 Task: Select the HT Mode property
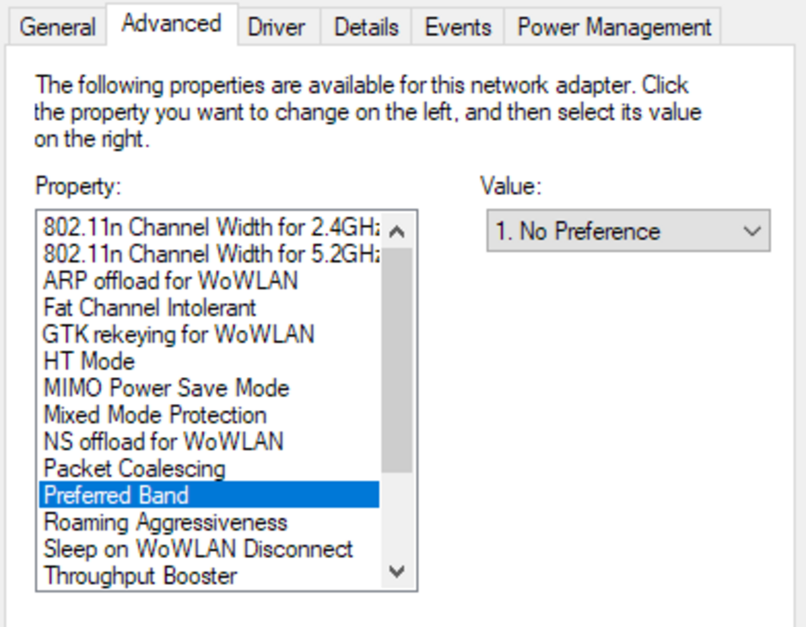coord(210,361)
